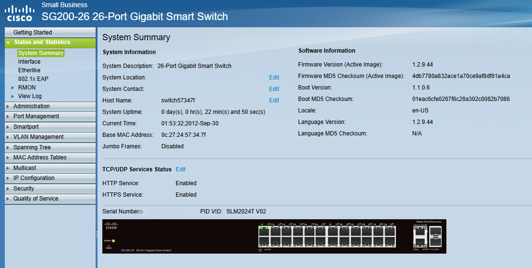Click the System Uptime value
The width and height of the screenshot is (532, 268).
[213, 112]
